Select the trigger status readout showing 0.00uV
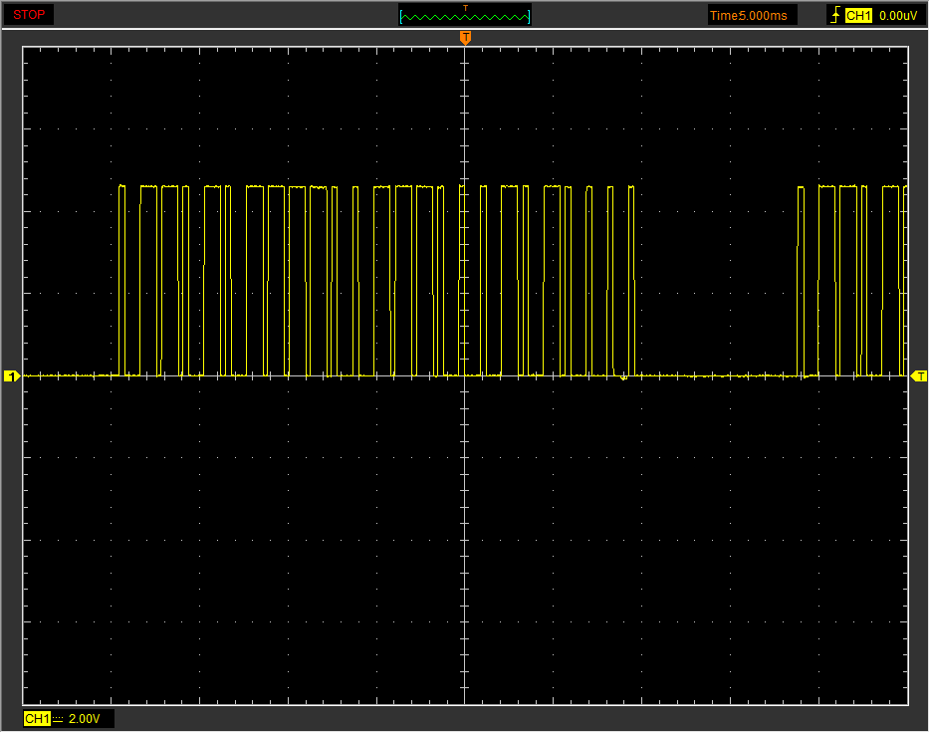 click(x=900, y=14)
